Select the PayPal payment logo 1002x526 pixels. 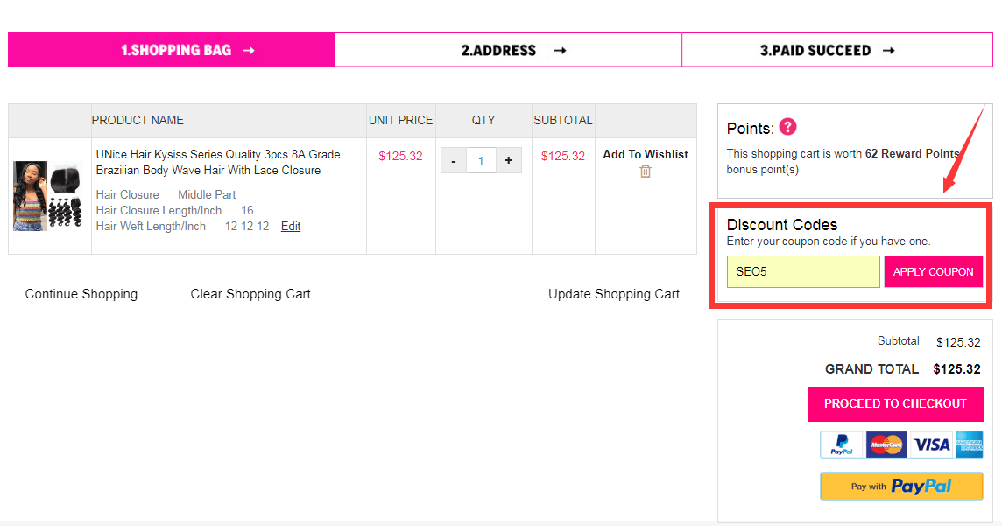coord(842,445)
